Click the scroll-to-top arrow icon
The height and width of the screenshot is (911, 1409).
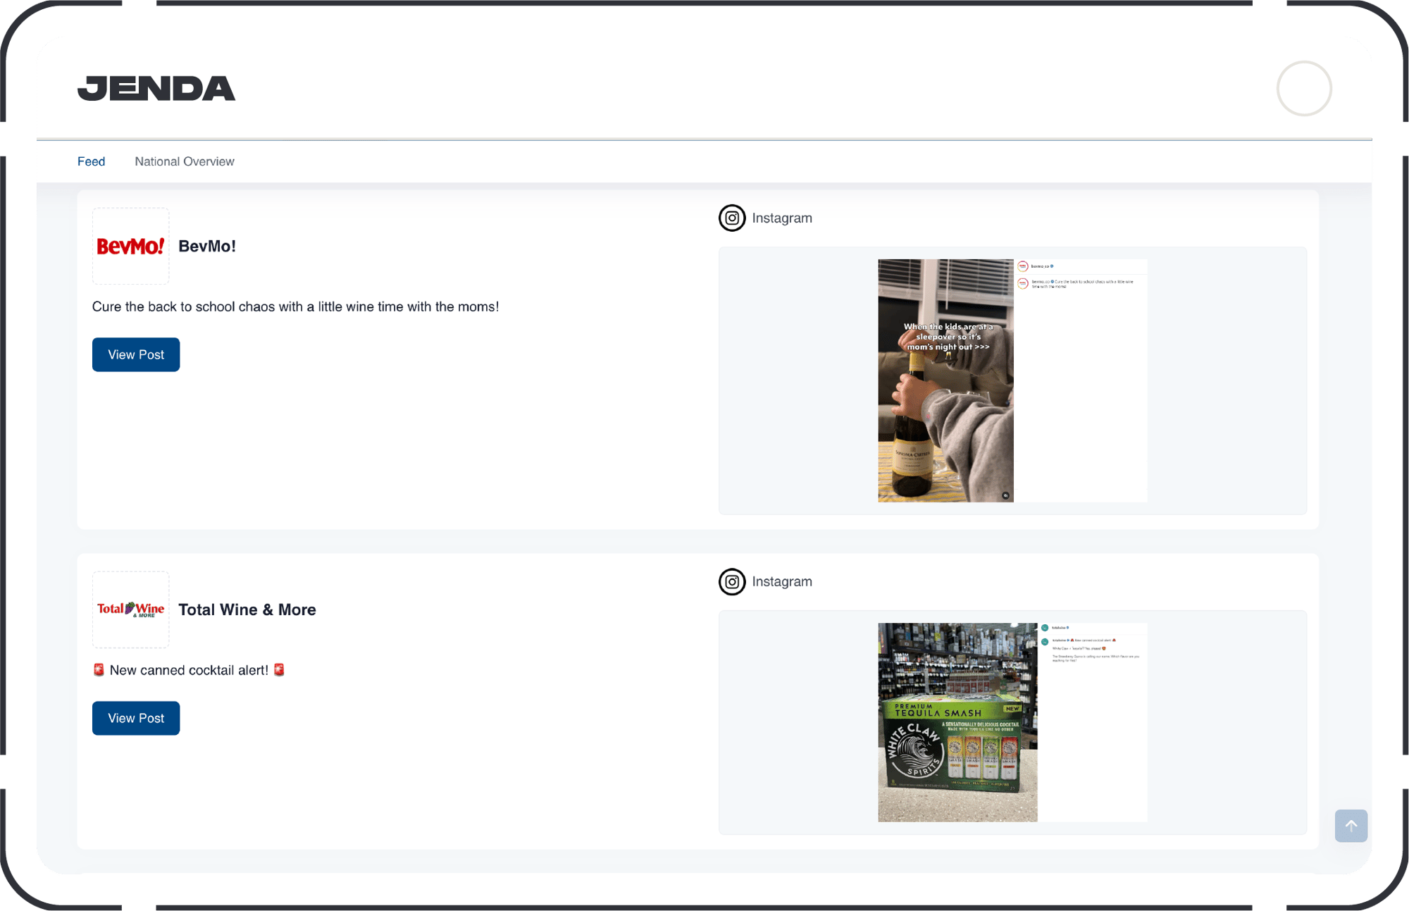pyautogui.click(x=1351, y=826)
